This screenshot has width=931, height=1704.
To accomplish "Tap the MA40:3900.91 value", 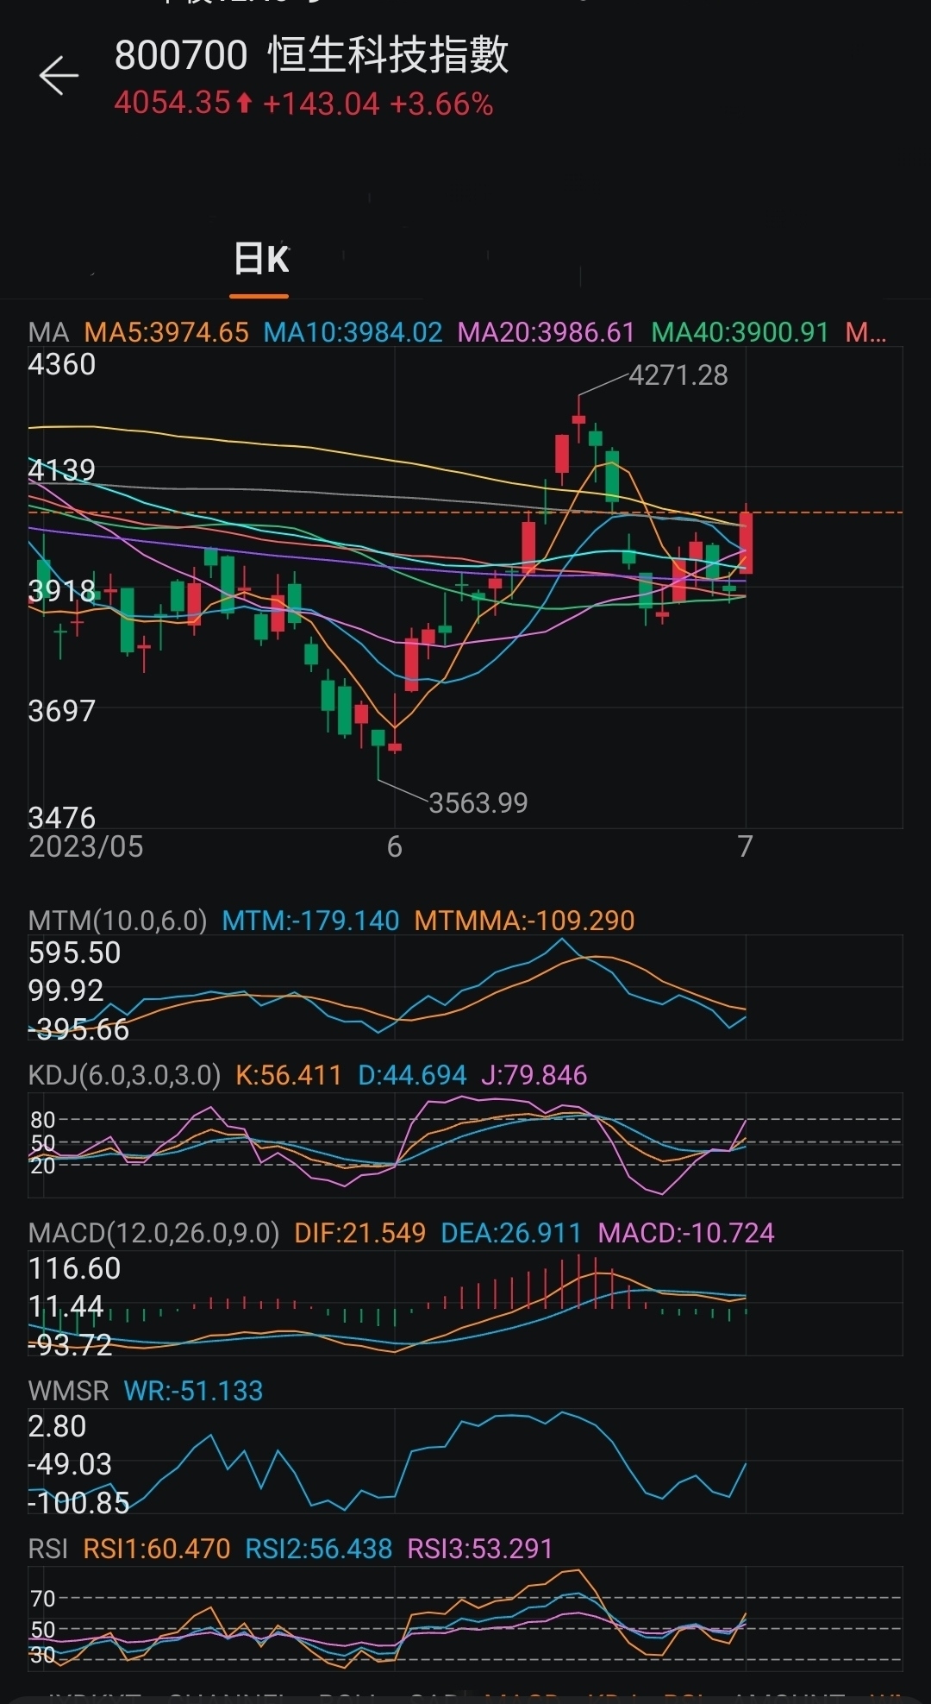I will tap(740, 332).
